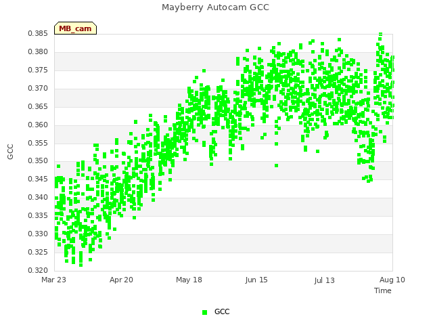Click the MB_cam label tag
The height and width of the screenshot is (325, 433).
[75, 28]
